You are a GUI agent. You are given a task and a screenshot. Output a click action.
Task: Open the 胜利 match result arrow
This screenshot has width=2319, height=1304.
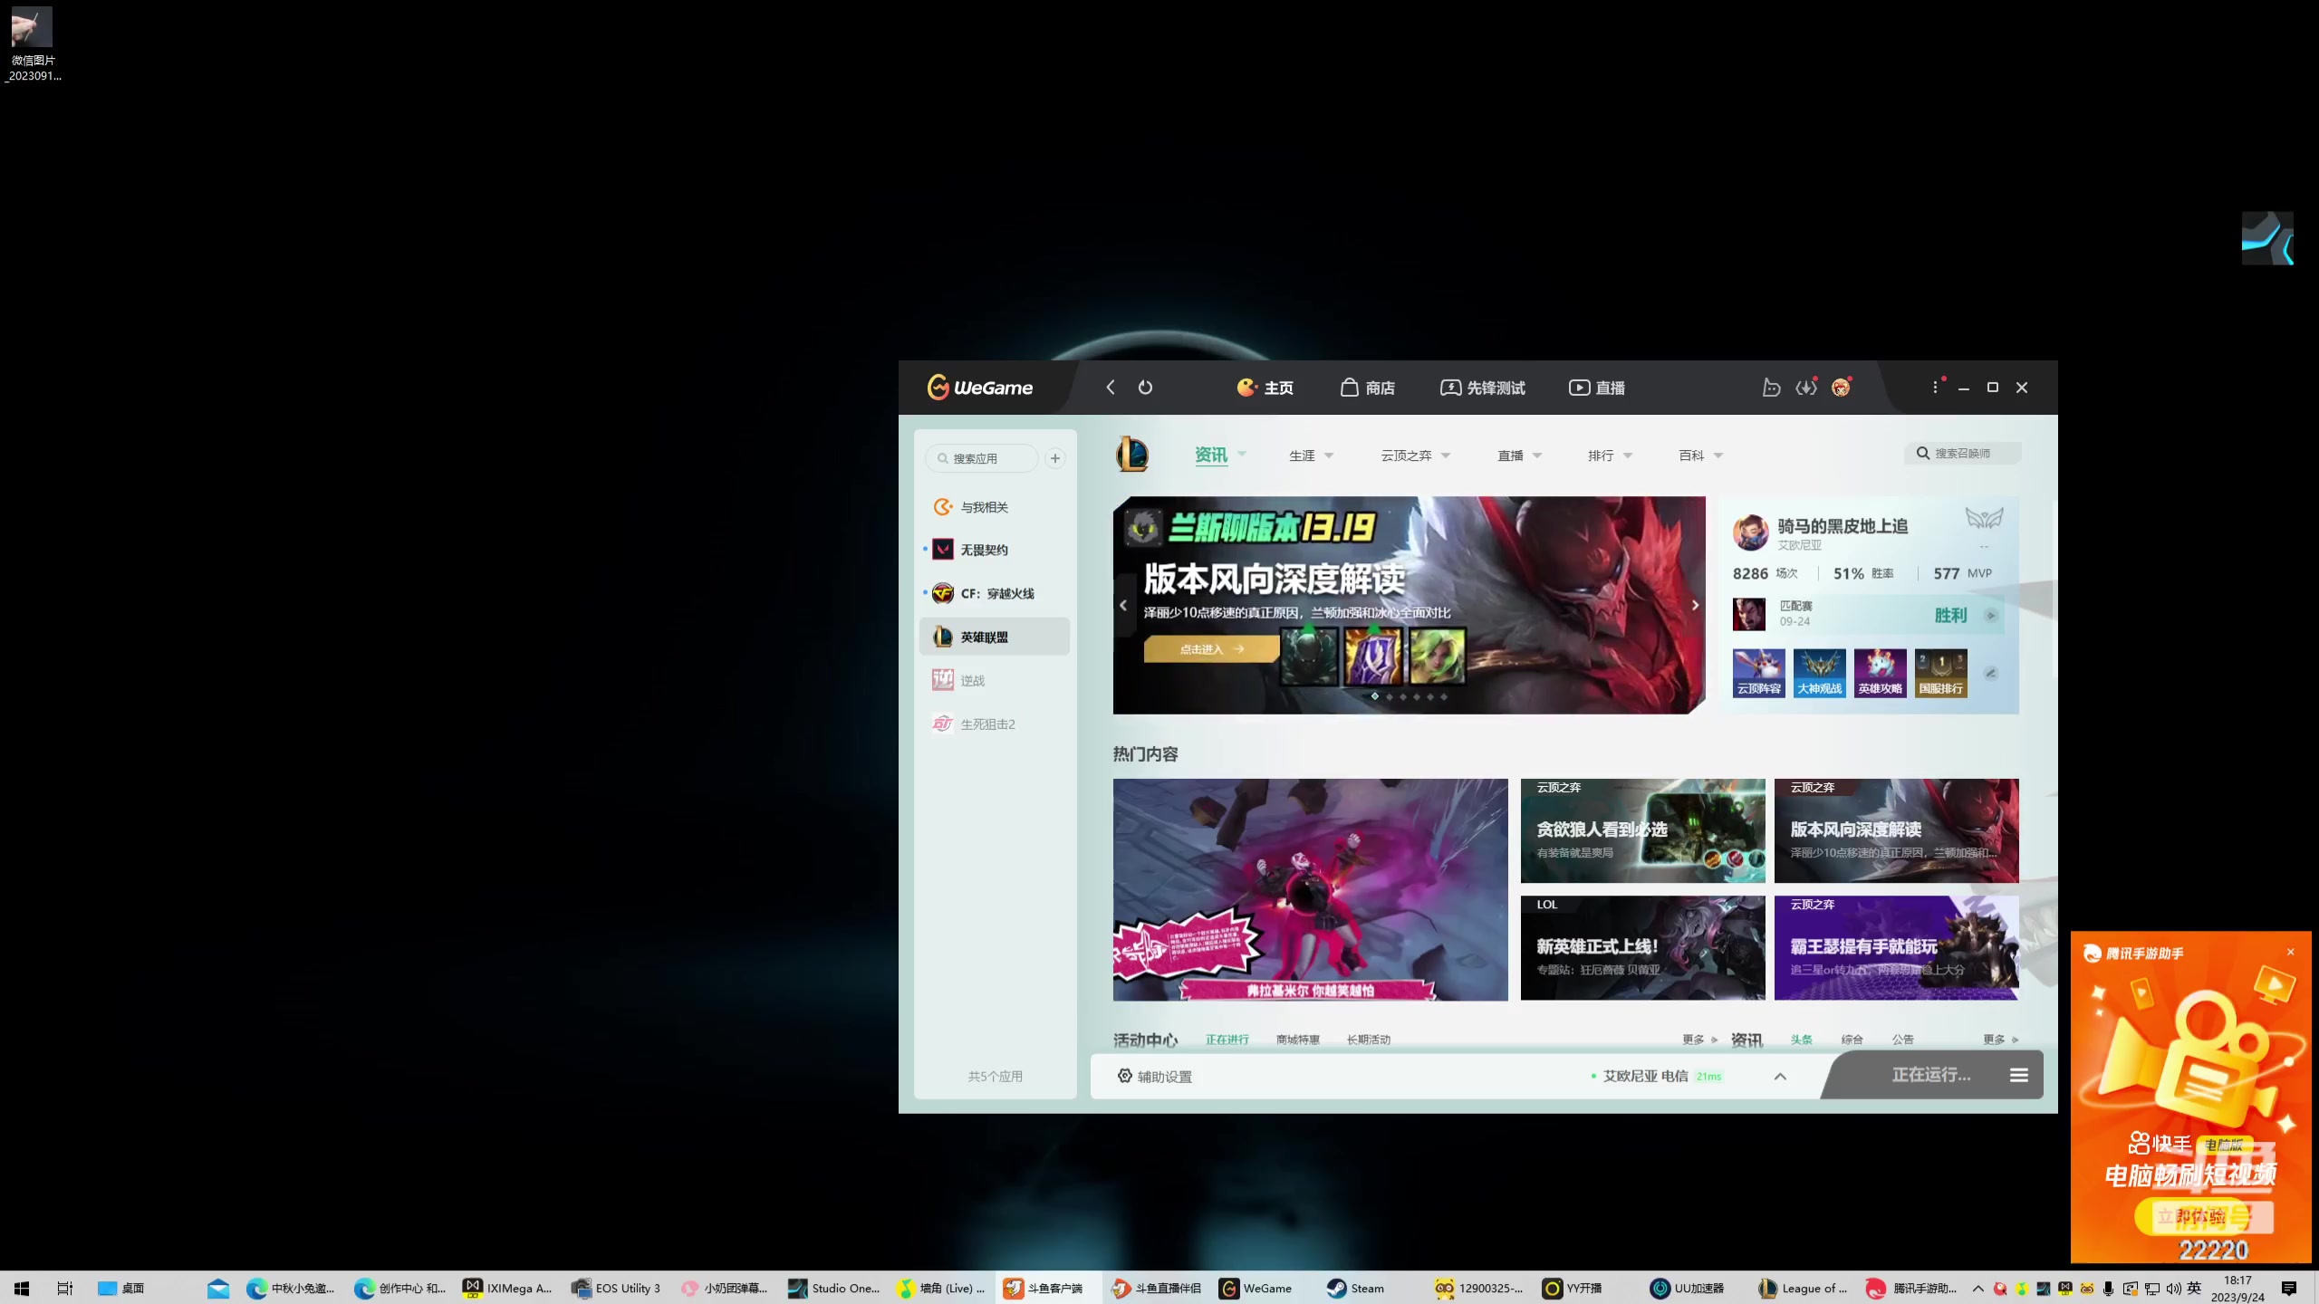point(1991,616)
